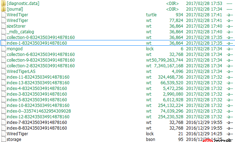Click file icon beside index-7-832435034914878160
This screenshot has width=235, height=142.
[4, 123]
